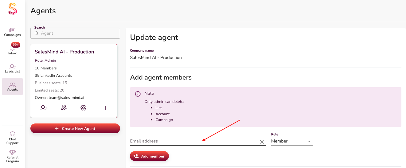The width and height of the screenshot is (406, 168).
Task: Clear the email address field with X
Action: pyautogui.click(x=262, y=142)
